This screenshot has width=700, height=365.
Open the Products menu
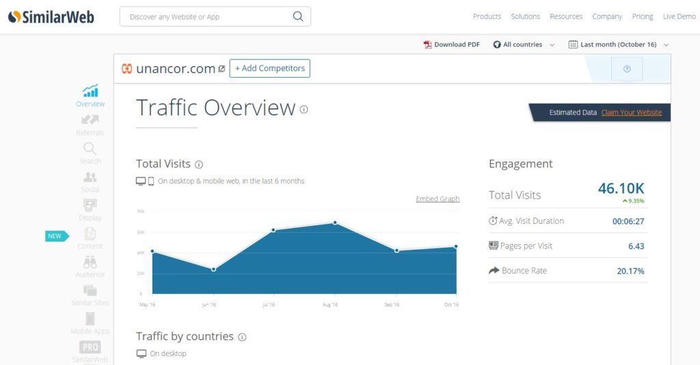(x=487, y=16)
